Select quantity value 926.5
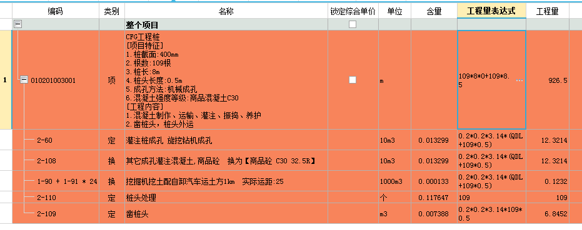Screen dimensions: 582x230 [548, 80]
